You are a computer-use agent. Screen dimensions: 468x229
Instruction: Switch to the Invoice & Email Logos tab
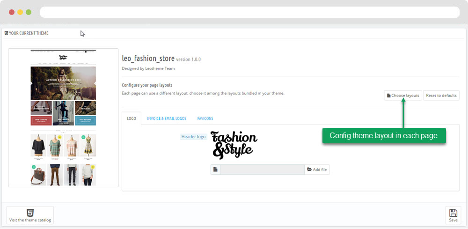[167, 118]
